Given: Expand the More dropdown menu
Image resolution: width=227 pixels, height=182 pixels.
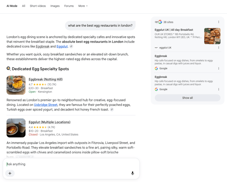Looking at the screenshot, I should coord(83,6).
